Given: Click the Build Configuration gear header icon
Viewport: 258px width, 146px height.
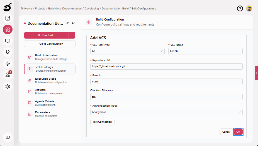Looking at the screenshot, I should pos(89,22).
